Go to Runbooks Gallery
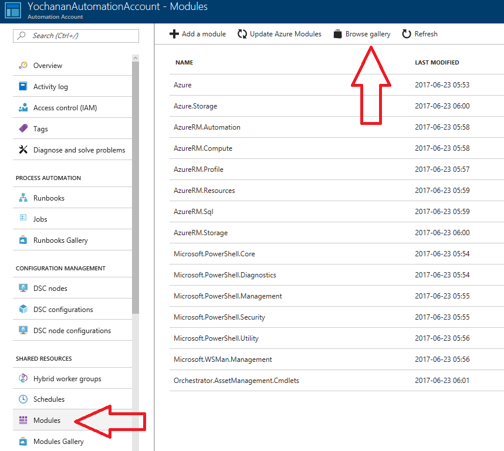Screen dimensions: 504x451 pyautogui.click(x=72, y=240)
